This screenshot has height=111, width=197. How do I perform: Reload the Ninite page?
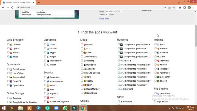coord(12,7)
